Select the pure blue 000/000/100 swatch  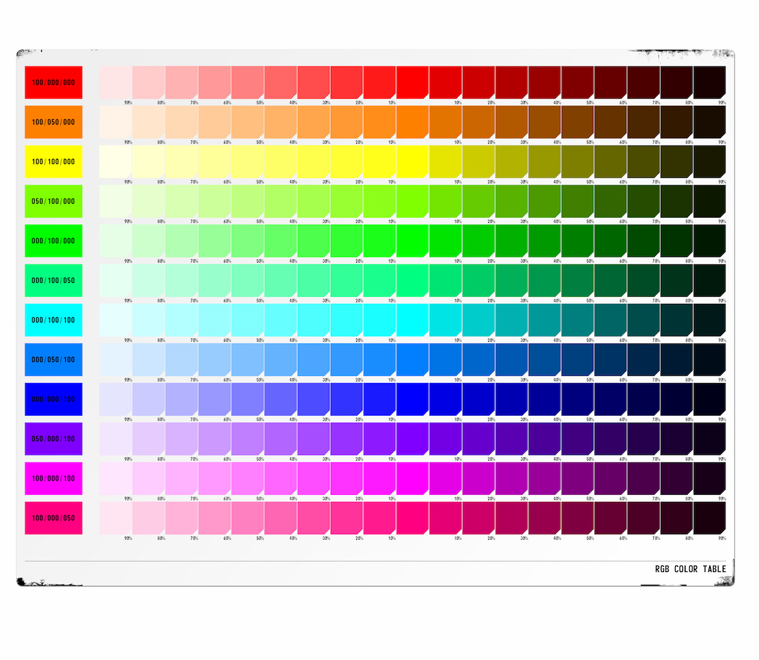[53, 399]
